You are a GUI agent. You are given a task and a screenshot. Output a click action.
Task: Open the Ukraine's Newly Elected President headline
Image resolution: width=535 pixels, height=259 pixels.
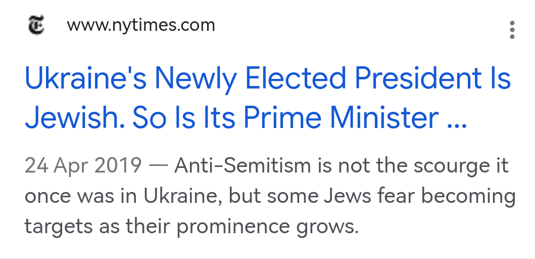point(268,79)
